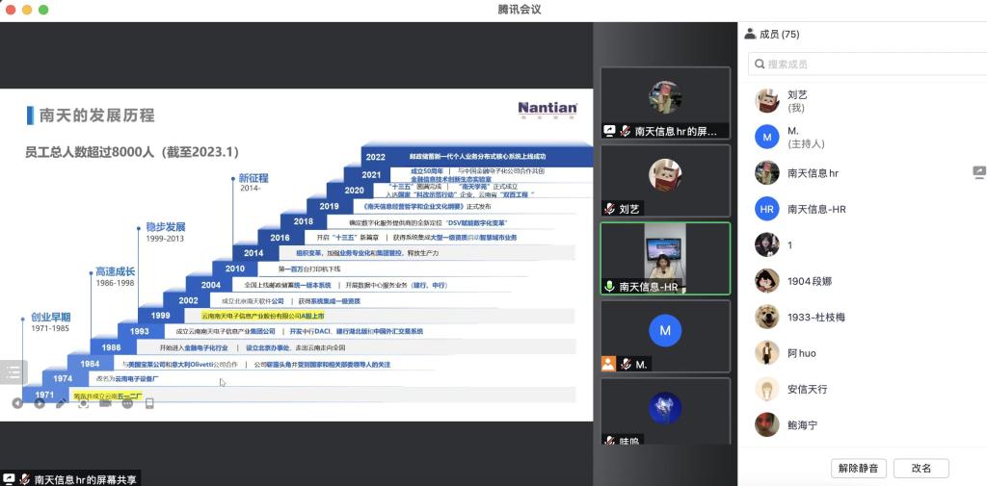Viewport: 987px width, 486px height.
Task: Open the three-dot more options on slide
Action: coord(127,403)
